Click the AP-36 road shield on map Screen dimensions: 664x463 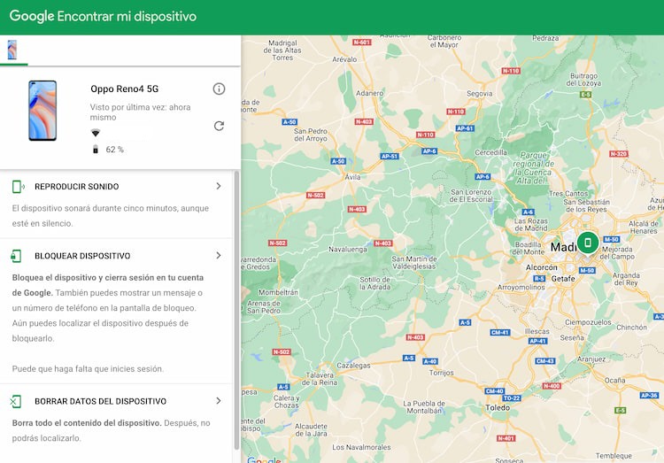point(649,395)
